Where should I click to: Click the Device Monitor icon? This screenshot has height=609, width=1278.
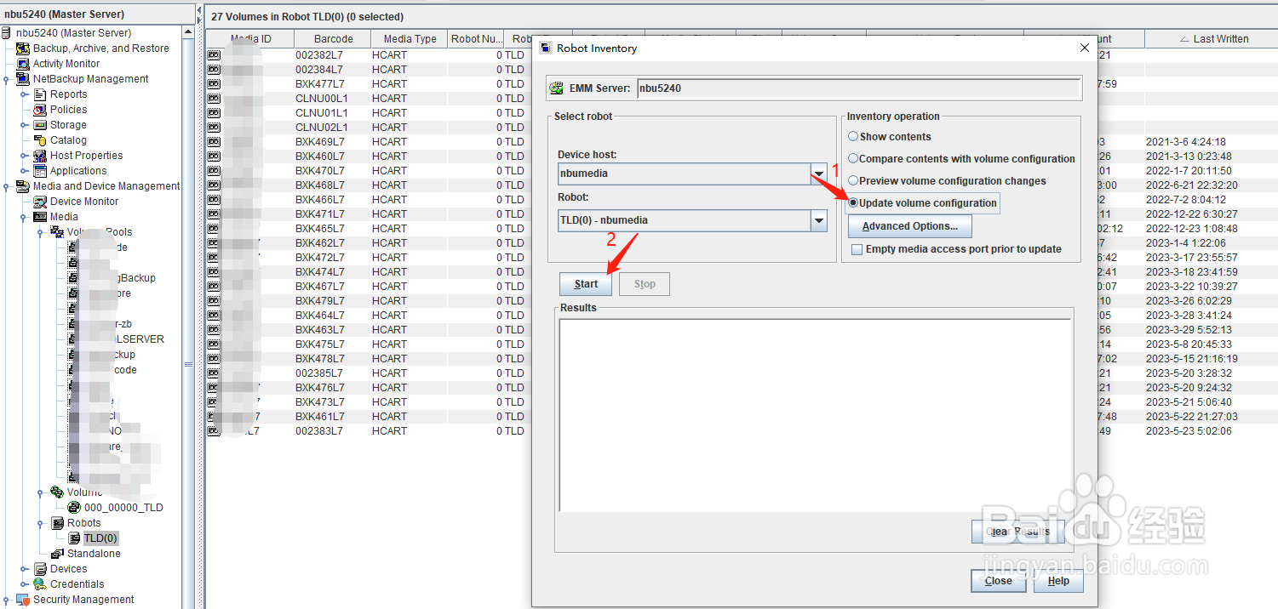[x=40, y=202]
